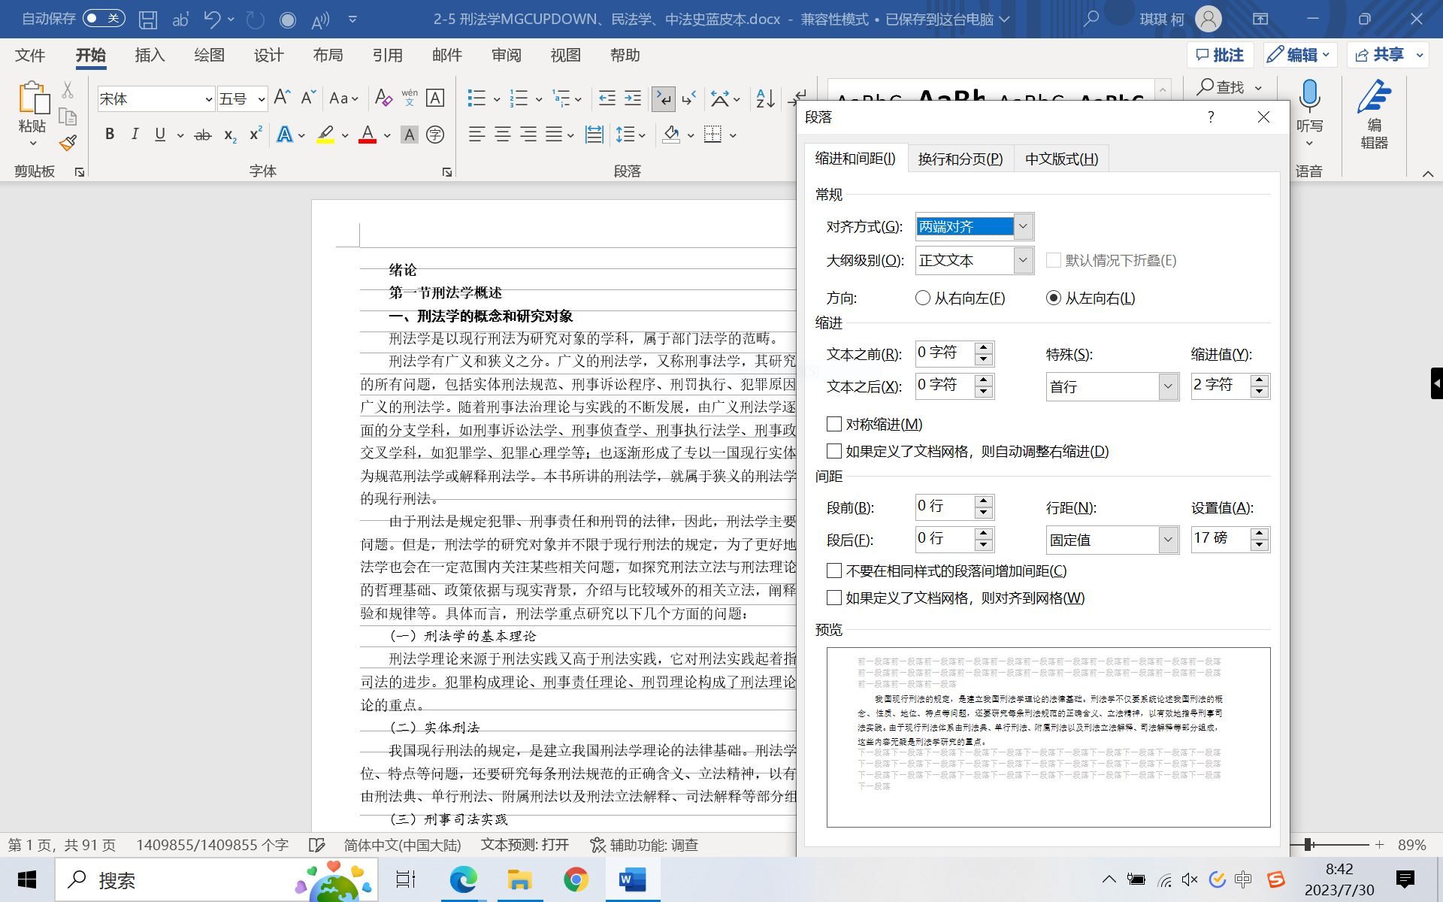The height and width of the screenshot is (902, 1443).
Task: Expand the font color dropdown arrow
Action: click(387, 135)
